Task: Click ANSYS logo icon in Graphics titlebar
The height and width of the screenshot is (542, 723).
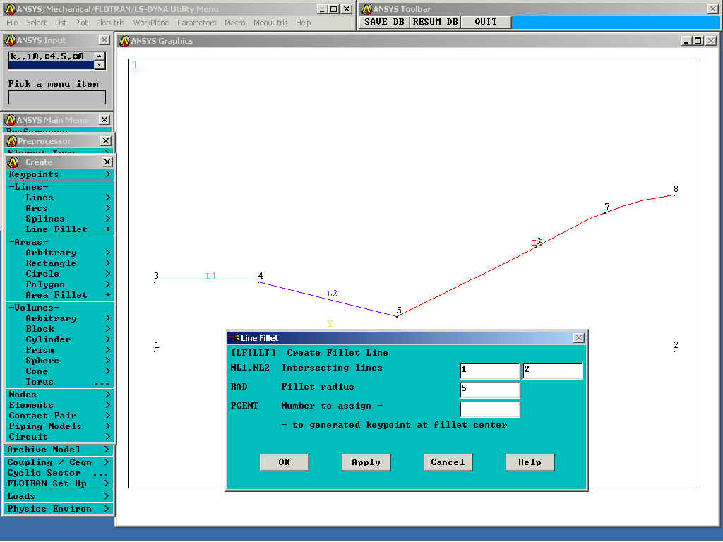Action: (124, 41)
